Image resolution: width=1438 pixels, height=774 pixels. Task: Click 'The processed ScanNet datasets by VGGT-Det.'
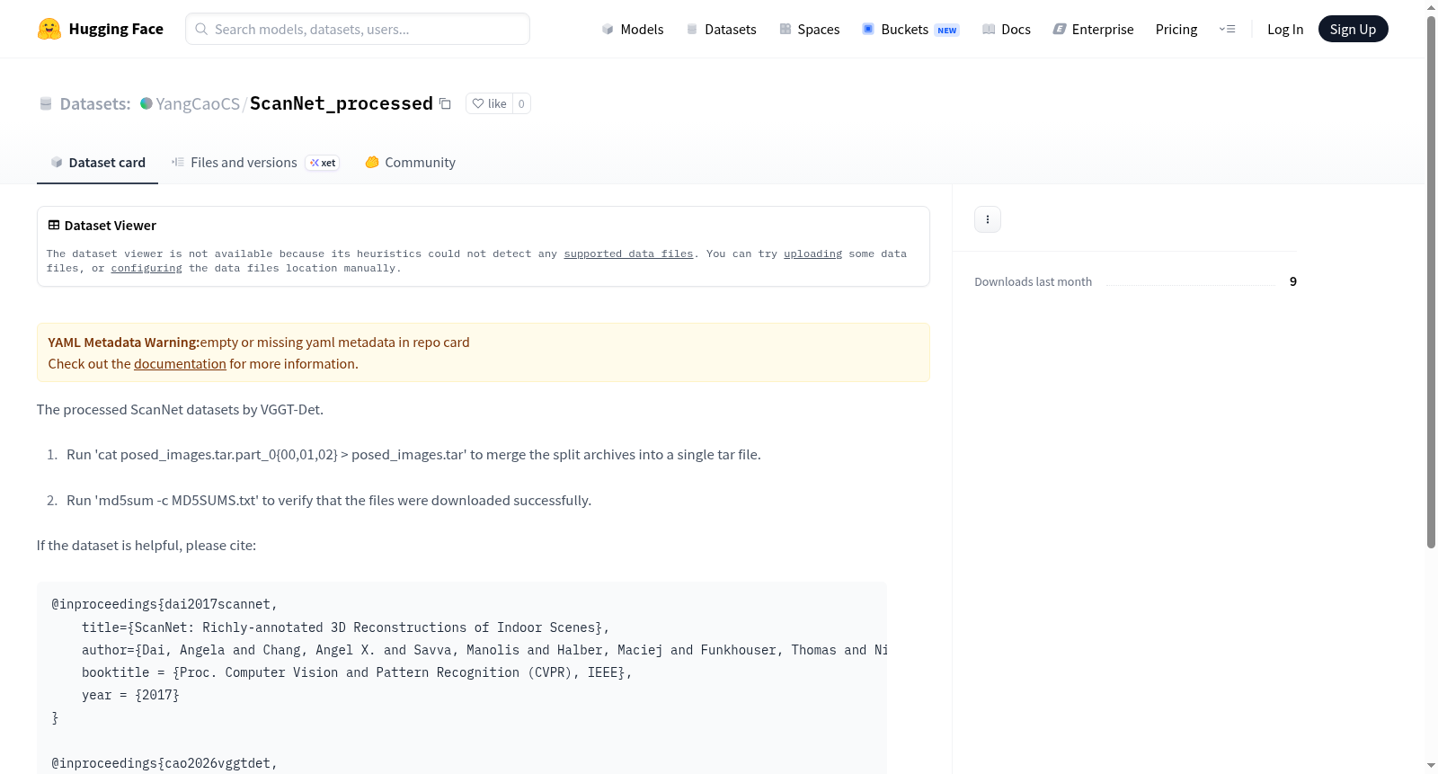(180, 410)
